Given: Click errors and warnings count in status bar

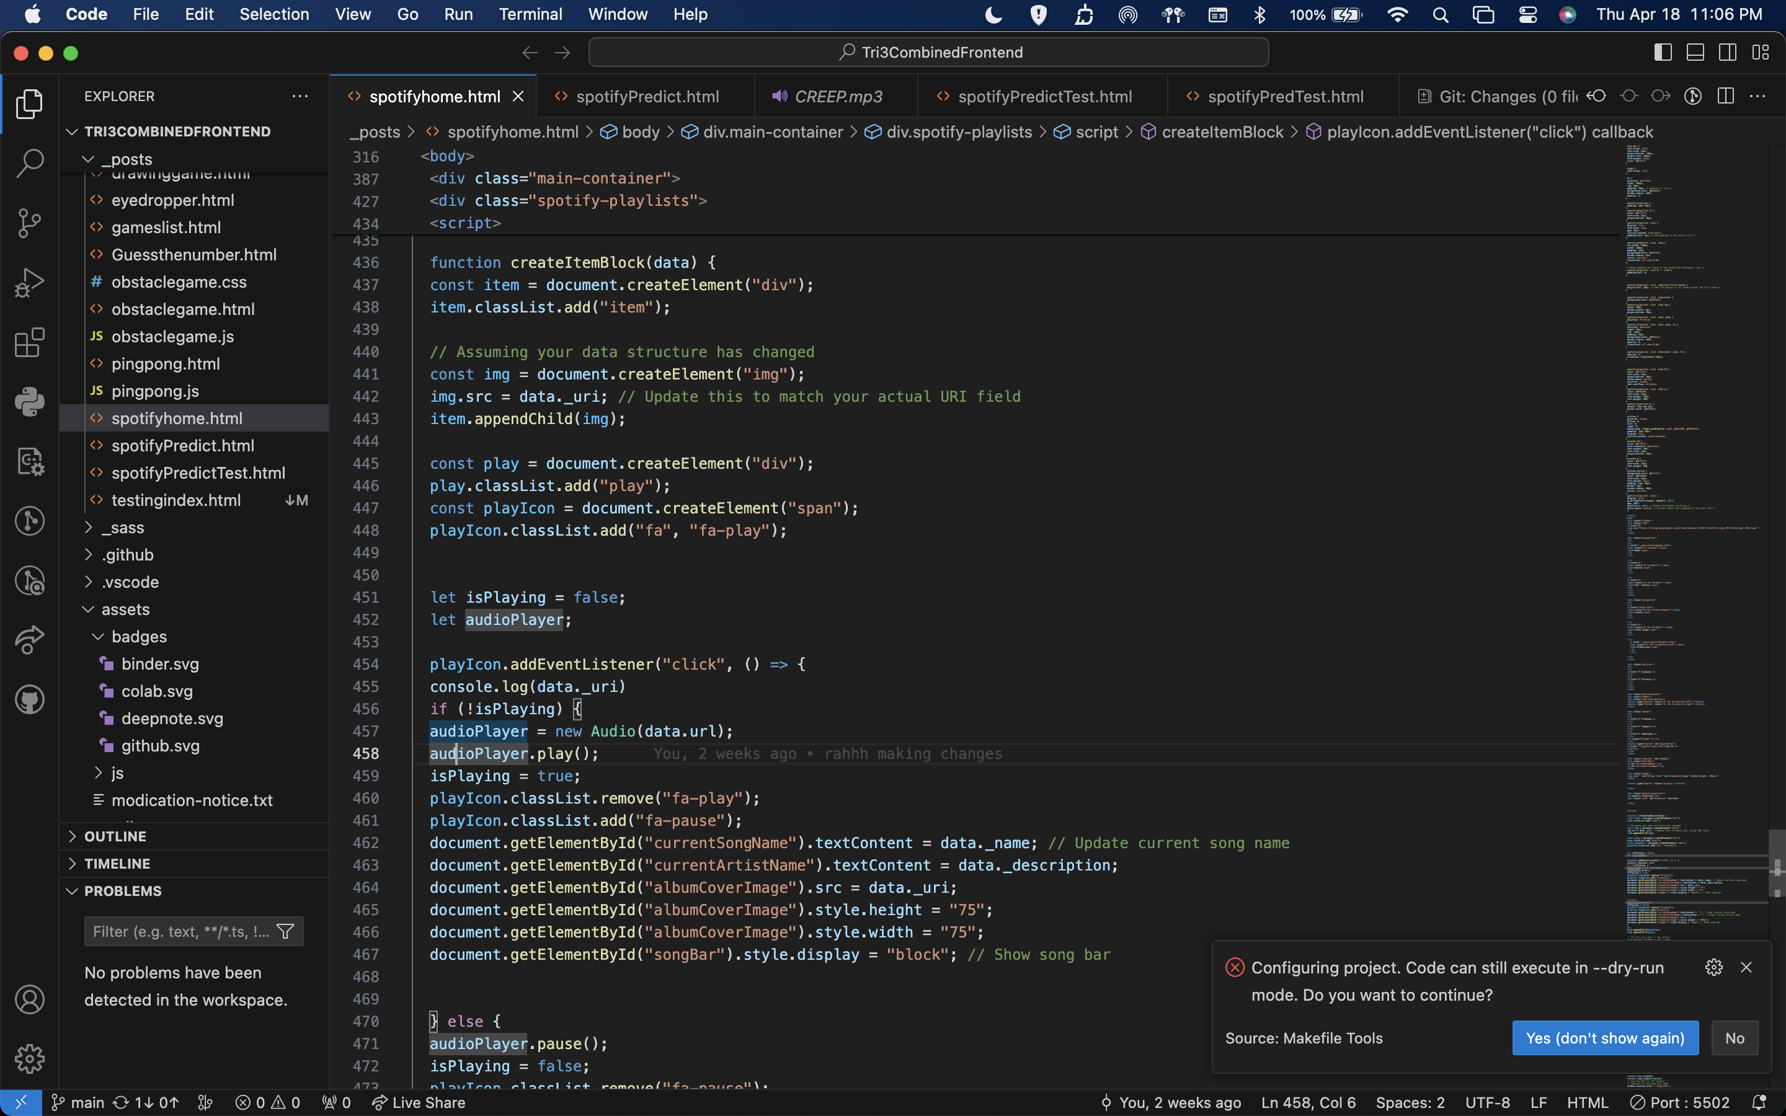Looking at the screenshot, I should 267,1103.
